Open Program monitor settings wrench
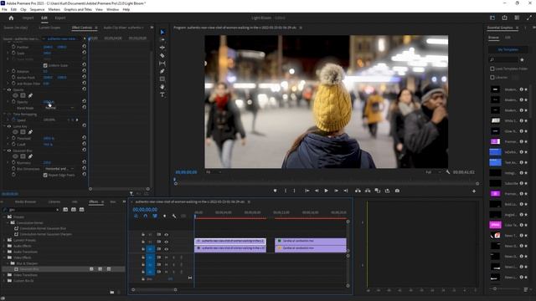The height and width of the screenshot is (301, 536). (x=448, y=172)
